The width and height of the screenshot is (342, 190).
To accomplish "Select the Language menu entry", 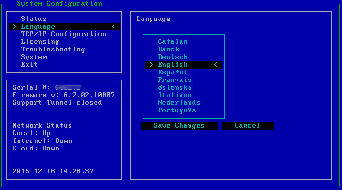I will point(64,27).
